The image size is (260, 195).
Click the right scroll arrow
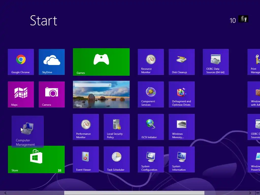tap(250, 193)
